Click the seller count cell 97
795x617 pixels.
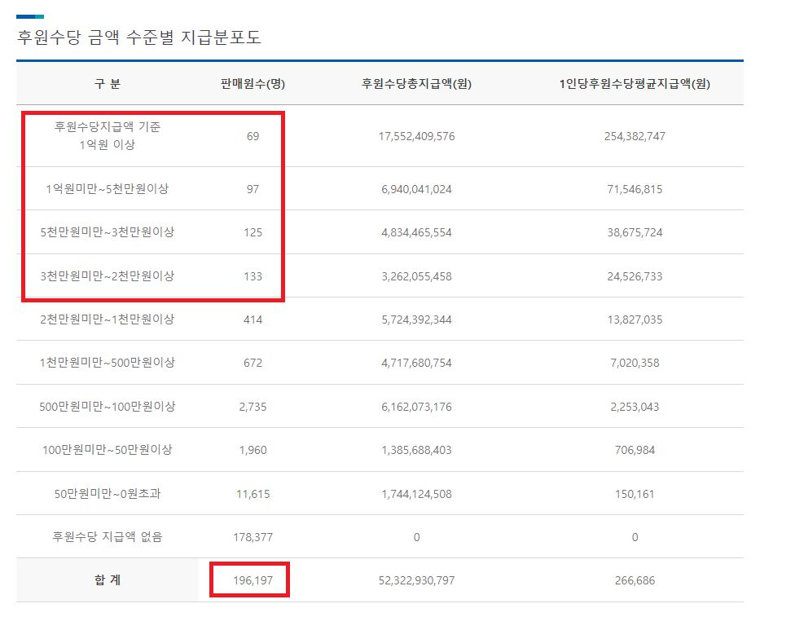(253, 189)
